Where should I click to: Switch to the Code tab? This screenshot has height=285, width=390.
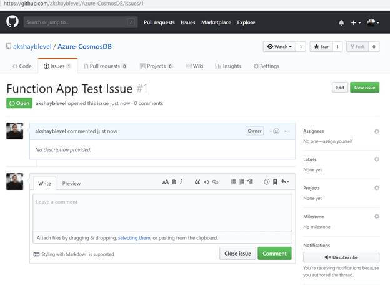click(22, 66)
